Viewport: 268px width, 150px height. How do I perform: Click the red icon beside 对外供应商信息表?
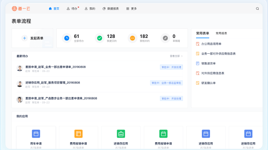tap(198, 73)
